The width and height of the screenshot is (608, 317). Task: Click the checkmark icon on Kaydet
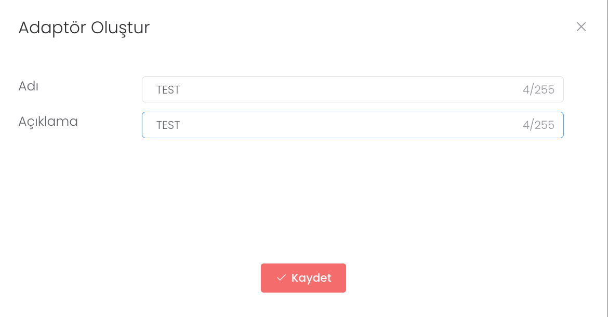tap(281, 278)
